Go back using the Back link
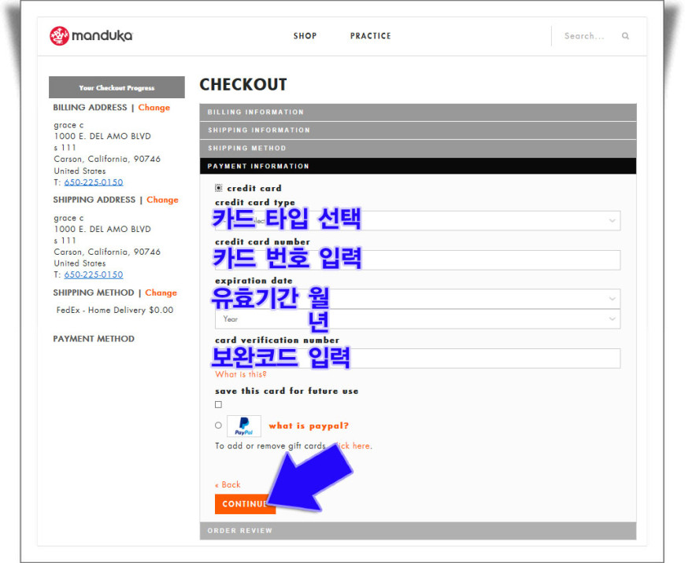Viewport: 685px width, 563px height. point(228,484)
